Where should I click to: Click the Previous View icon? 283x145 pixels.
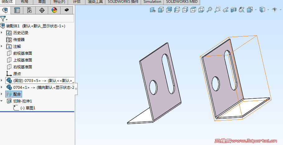pos(226,10)
